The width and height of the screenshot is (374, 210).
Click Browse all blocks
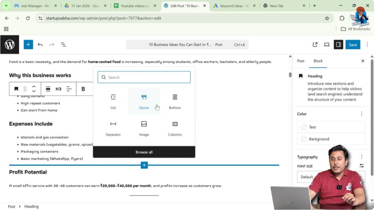tap(144, 152)
